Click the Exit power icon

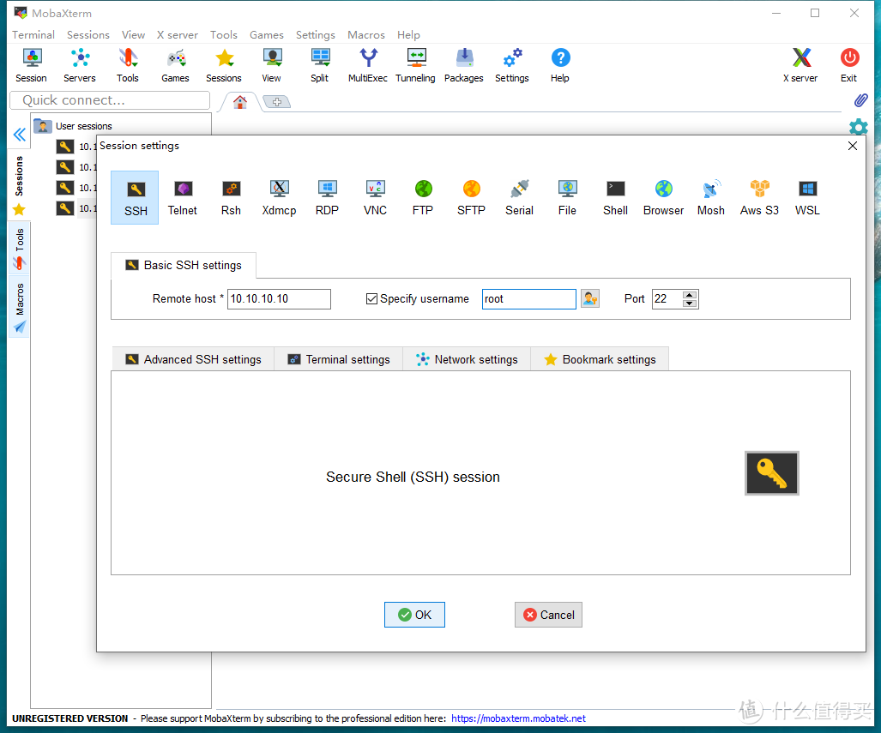tap(849, 65)
